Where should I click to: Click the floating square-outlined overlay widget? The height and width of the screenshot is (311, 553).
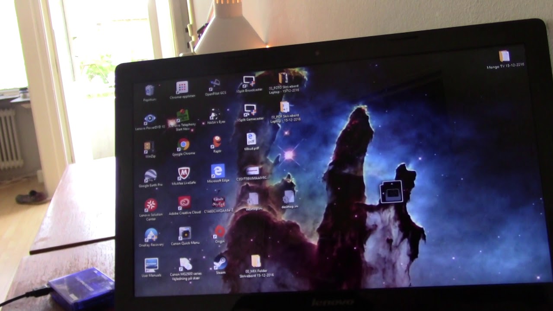coord(391,192)
